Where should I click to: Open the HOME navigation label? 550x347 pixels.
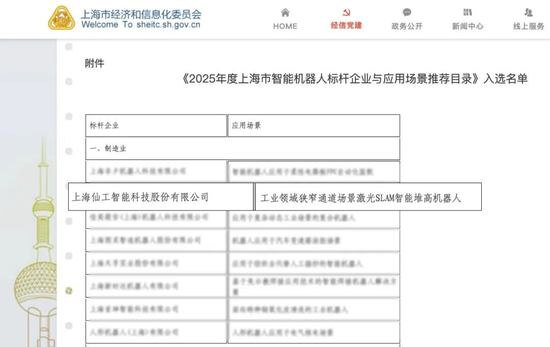pyautogui.click(x=285, y=26)
